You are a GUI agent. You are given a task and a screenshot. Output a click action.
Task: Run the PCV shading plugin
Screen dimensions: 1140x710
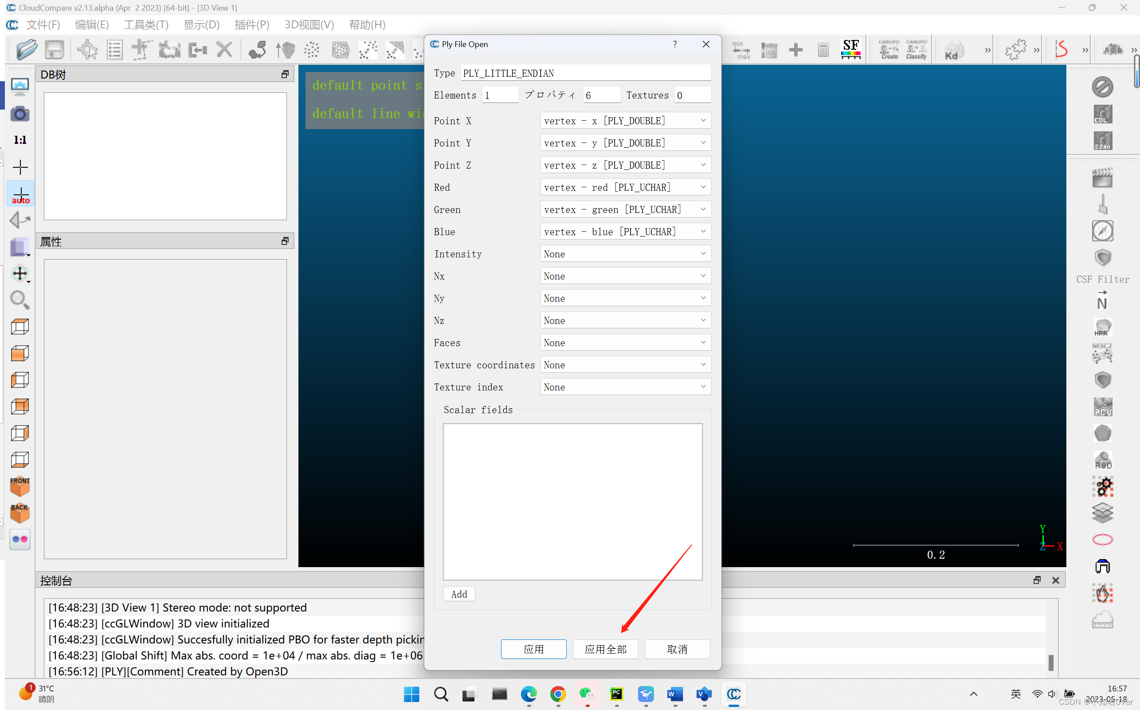1102,406
